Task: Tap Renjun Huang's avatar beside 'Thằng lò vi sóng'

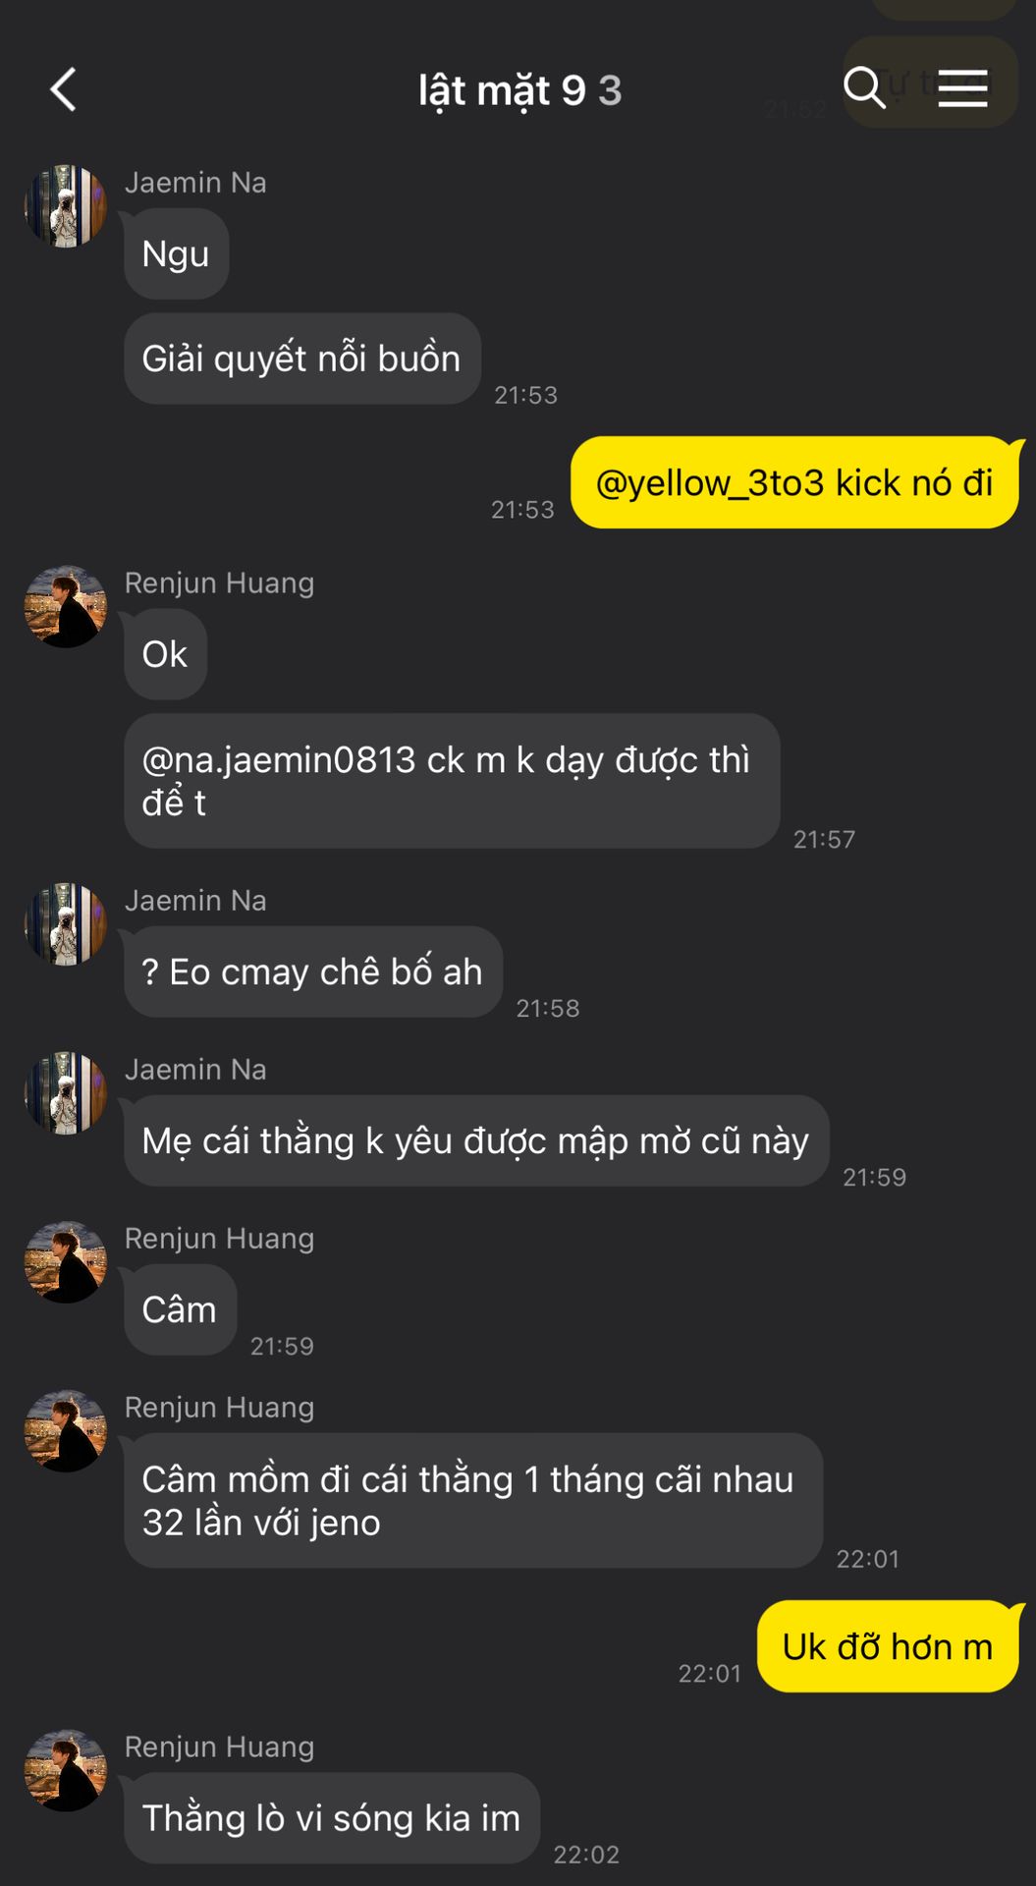Action: tap(66, 1770)
